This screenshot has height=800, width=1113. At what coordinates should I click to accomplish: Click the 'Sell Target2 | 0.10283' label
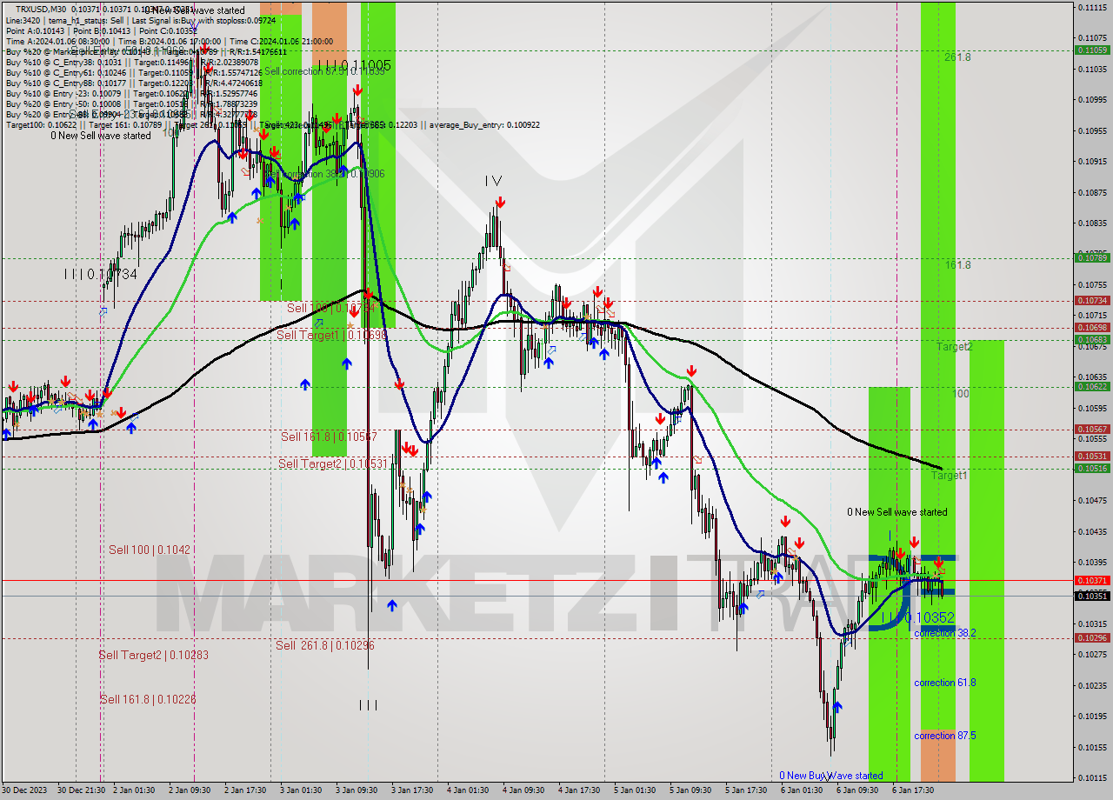pos(153,655)
